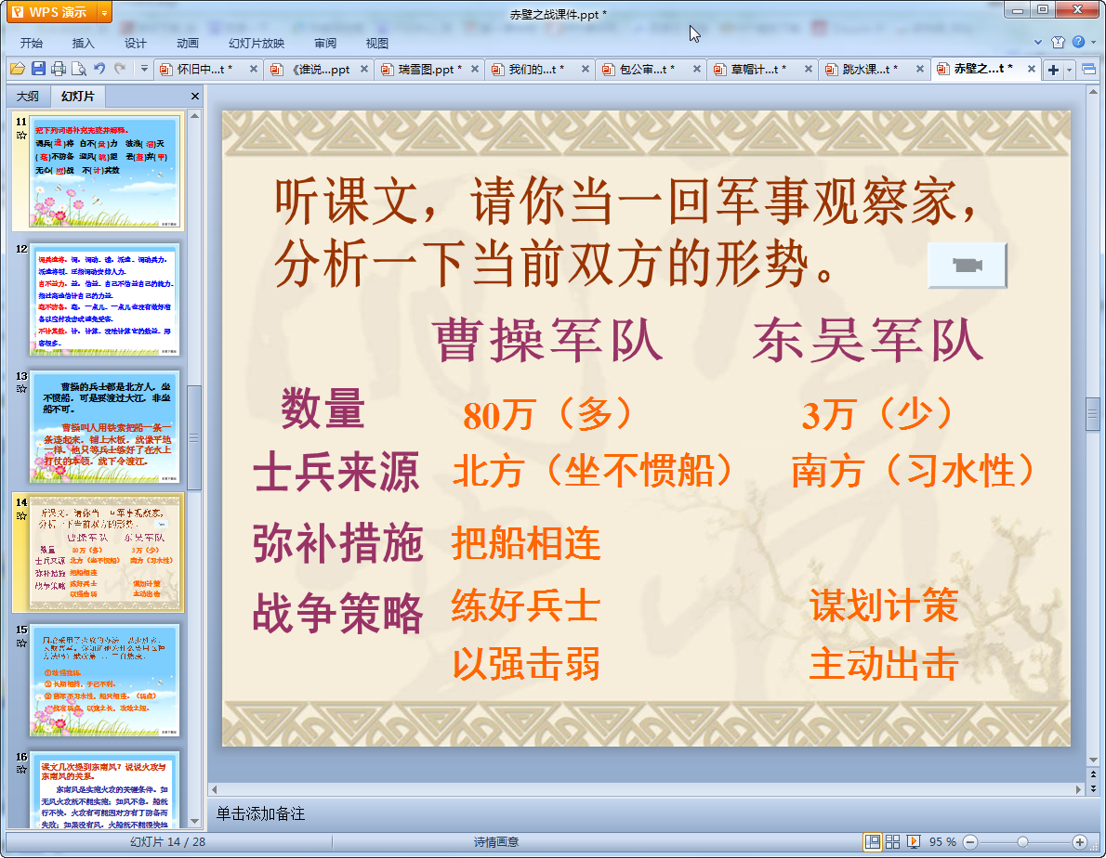Close the 怀旧中...t document tab
The height and width of the screenshot is (858, 1106).
click(253, 69)
